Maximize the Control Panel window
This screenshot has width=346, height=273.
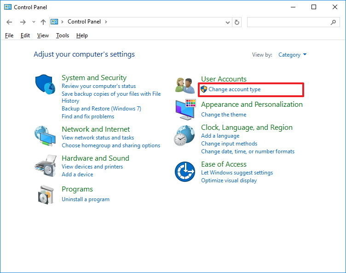[314, 7]
